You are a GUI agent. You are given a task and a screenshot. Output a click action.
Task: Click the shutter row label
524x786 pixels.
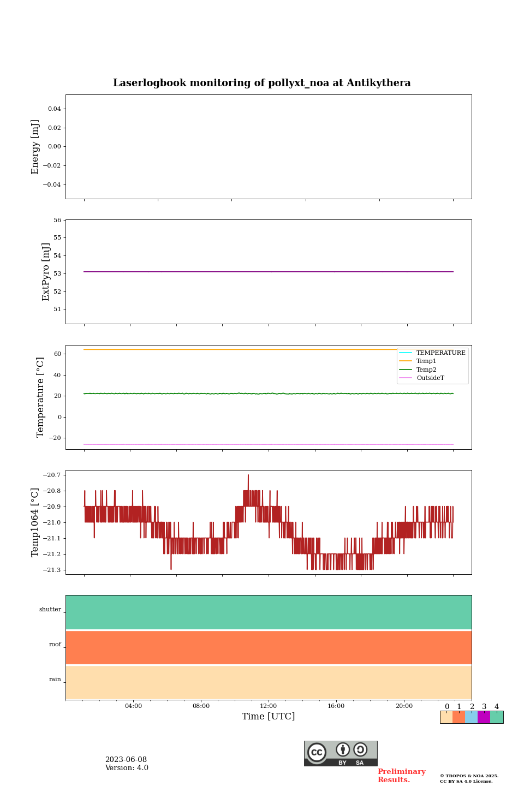pos(50,610)
